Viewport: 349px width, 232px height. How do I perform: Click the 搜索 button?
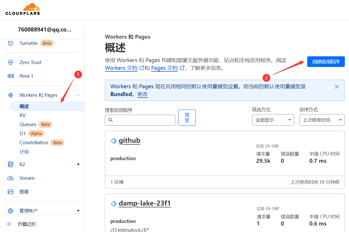(x=187, y=118)
